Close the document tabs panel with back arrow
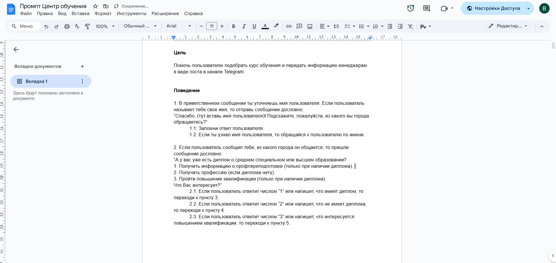The image size is (556, 263). point(16,50)
